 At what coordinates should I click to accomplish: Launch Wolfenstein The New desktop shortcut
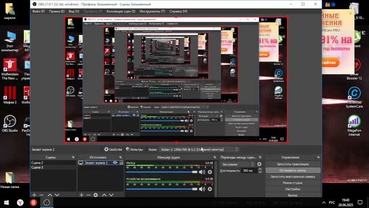coord(10,69)
